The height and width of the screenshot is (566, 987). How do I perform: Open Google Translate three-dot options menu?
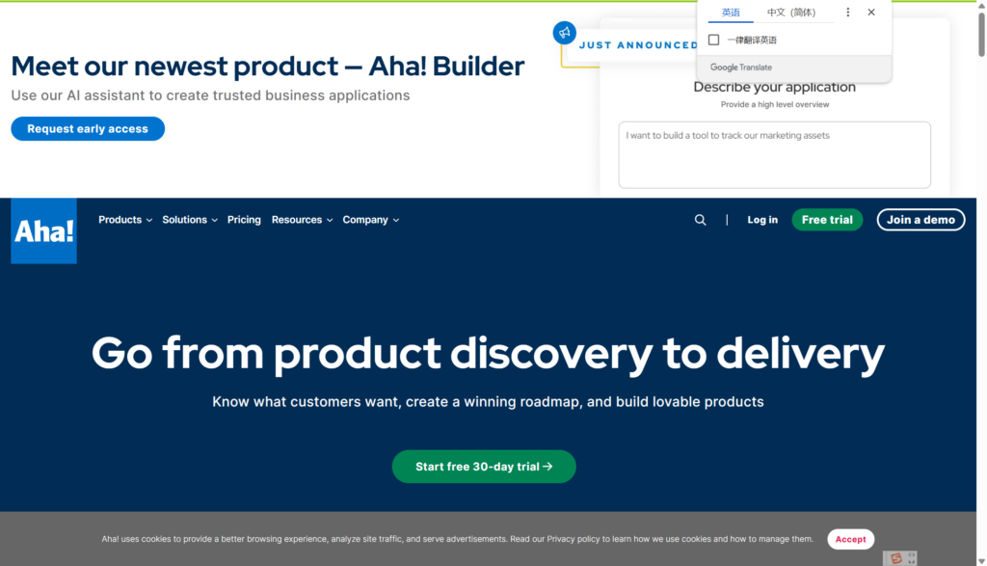click(848, 13)
